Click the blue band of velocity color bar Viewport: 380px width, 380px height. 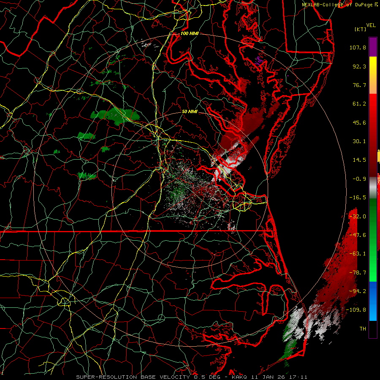[x=373, y=301]
